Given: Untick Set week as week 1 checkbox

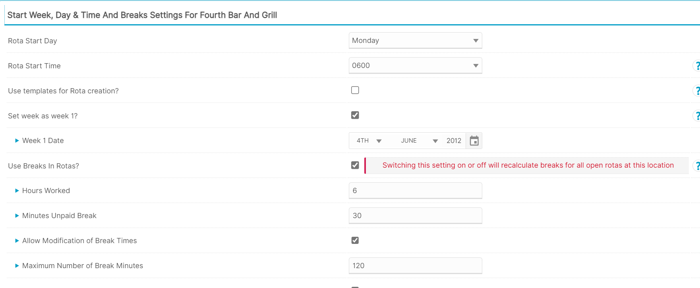Looking at the screenshot, I should [x=355, y=115].
